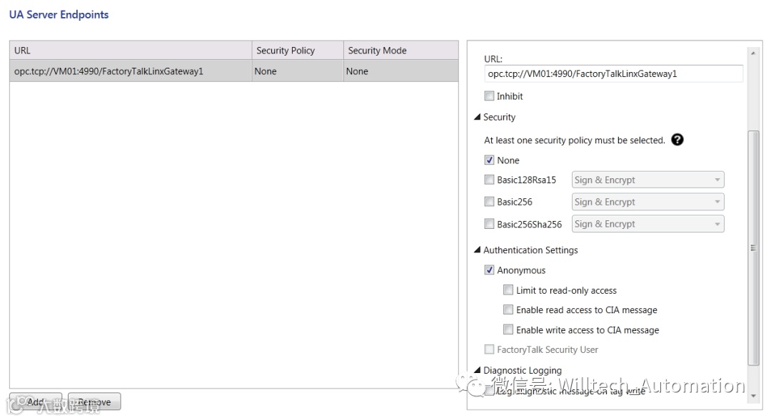This screenshot has width=771, height=420.
Task: Toggle FactoryTalk Security User checkbox
Action: click(489, 349)
